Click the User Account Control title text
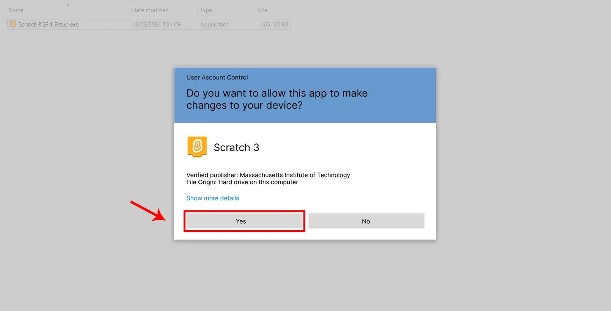Screen dimensions: 611x311 [x=217, y=78]
